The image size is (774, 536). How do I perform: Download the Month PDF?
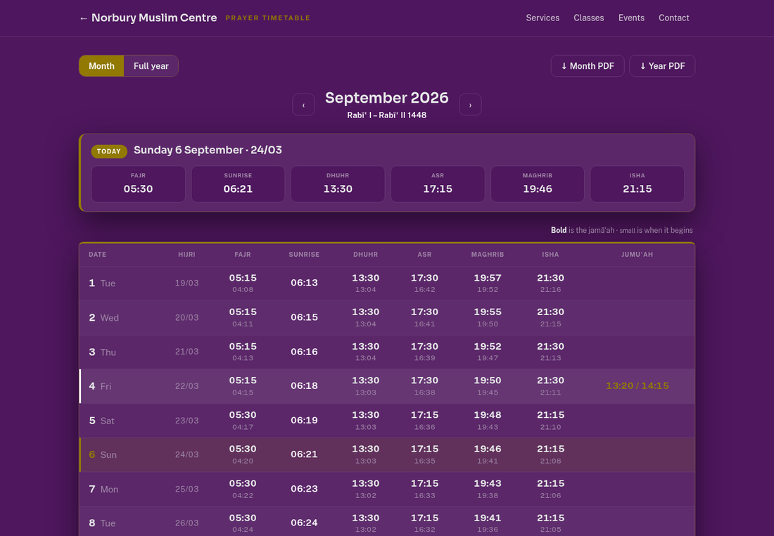point(588,65)
